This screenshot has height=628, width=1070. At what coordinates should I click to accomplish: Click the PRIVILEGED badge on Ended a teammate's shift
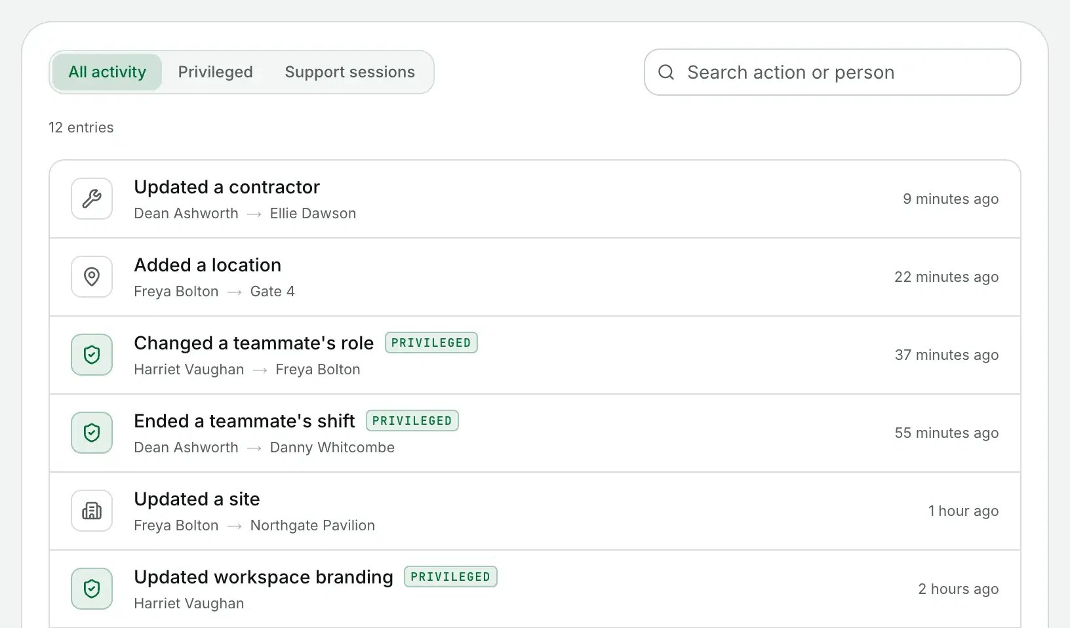pos(412,421)
